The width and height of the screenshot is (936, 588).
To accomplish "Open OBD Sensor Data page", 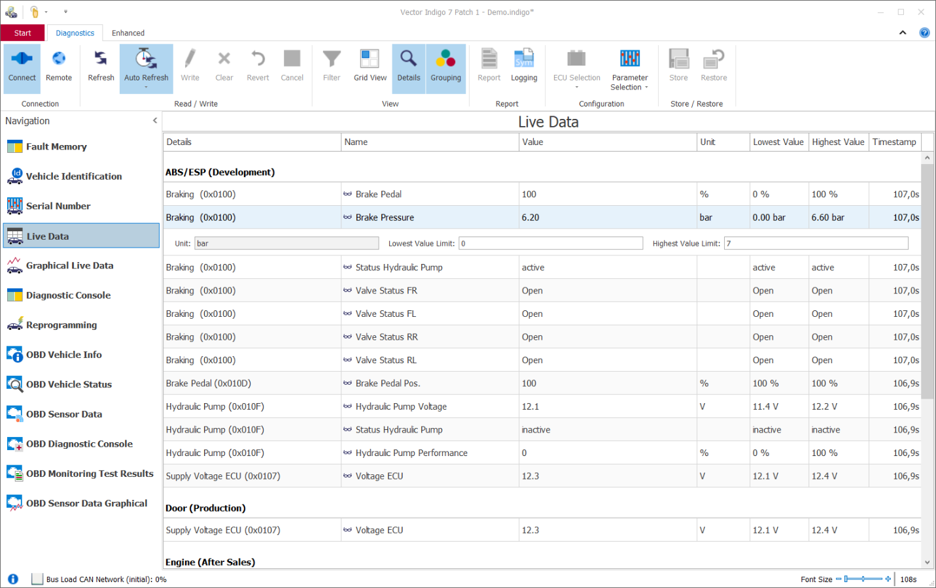I will (81, 414).
